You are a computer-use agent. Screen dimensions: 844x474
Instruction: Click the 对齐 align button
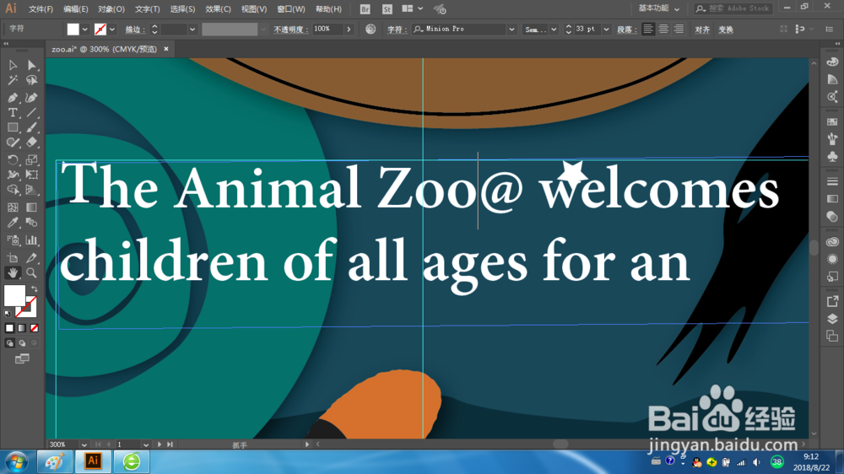pos(702,30)
